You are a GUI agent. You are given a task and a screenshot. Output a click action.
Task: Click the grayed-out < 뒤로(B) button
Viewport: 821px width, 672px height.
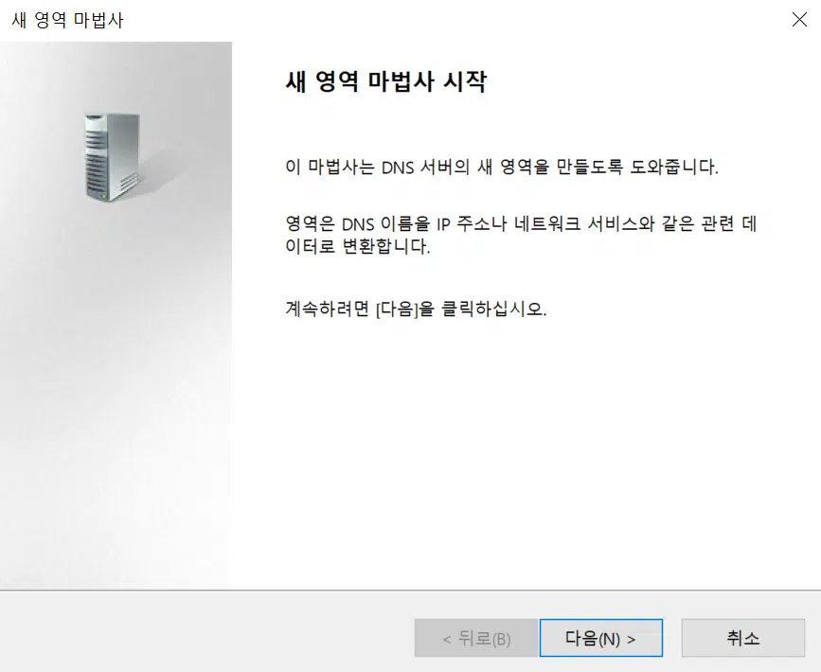(x=476, y=638)
